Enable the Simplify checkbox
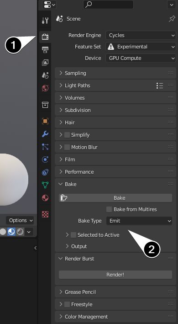 67,135
